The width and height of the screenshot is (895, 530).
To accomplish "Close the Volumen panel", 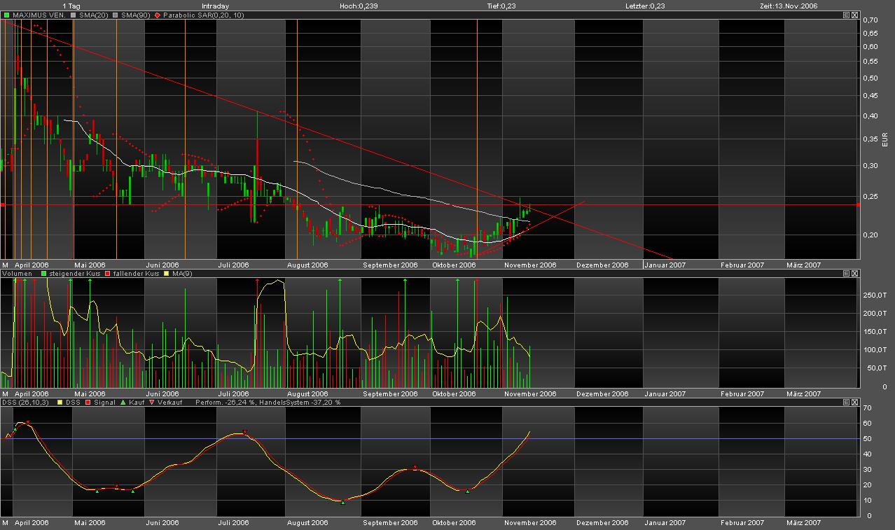I will point(854,274).
